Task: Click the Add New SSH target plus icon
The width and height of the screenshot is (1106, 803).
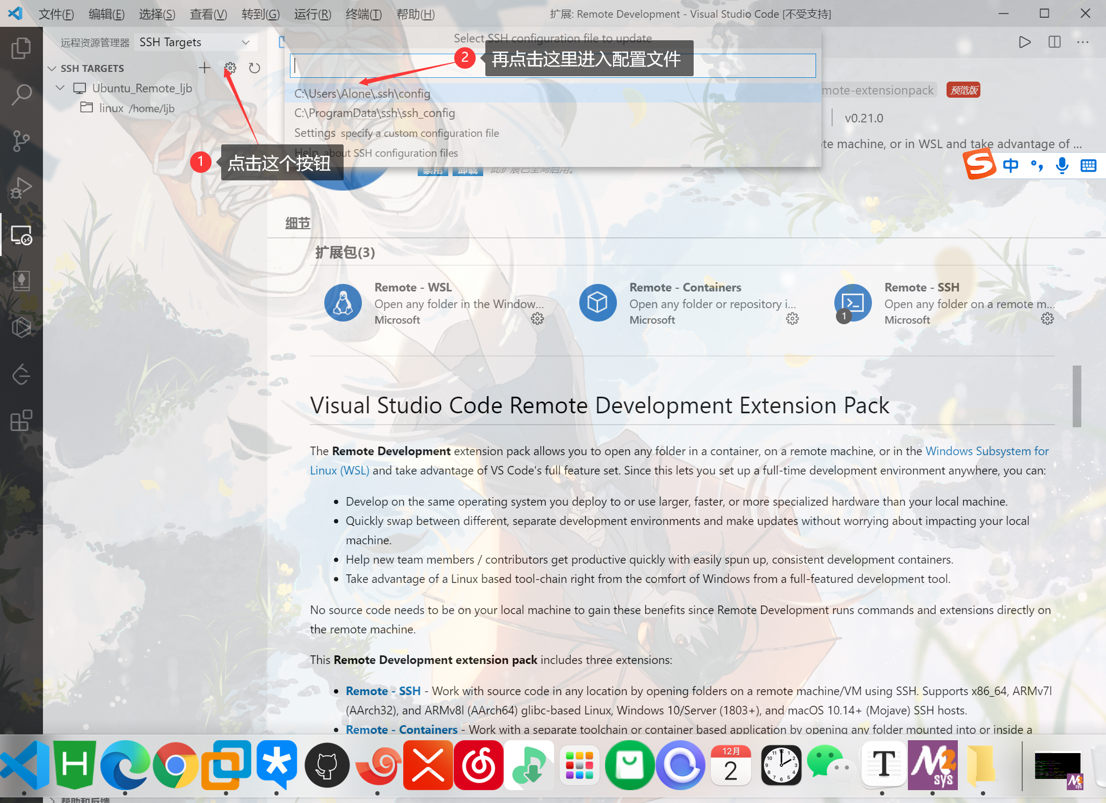Action: coord(204,68)
